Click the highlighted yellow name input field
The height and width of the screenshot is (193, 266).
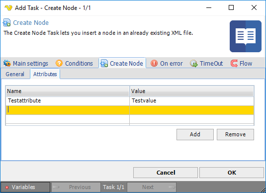click(x=68, y=110)
